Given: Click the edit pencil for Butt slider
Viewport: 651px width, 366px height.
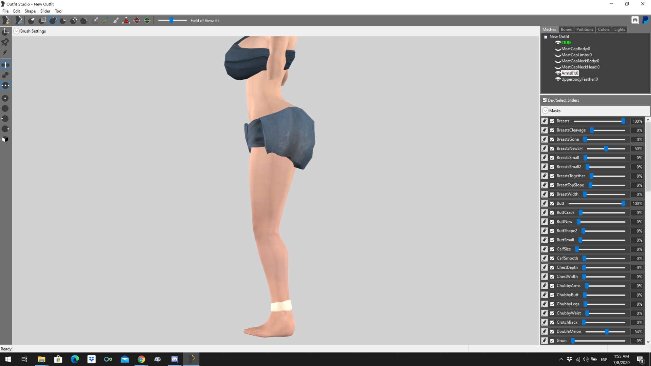Looking at the screenshot, I should pos(545,203).
